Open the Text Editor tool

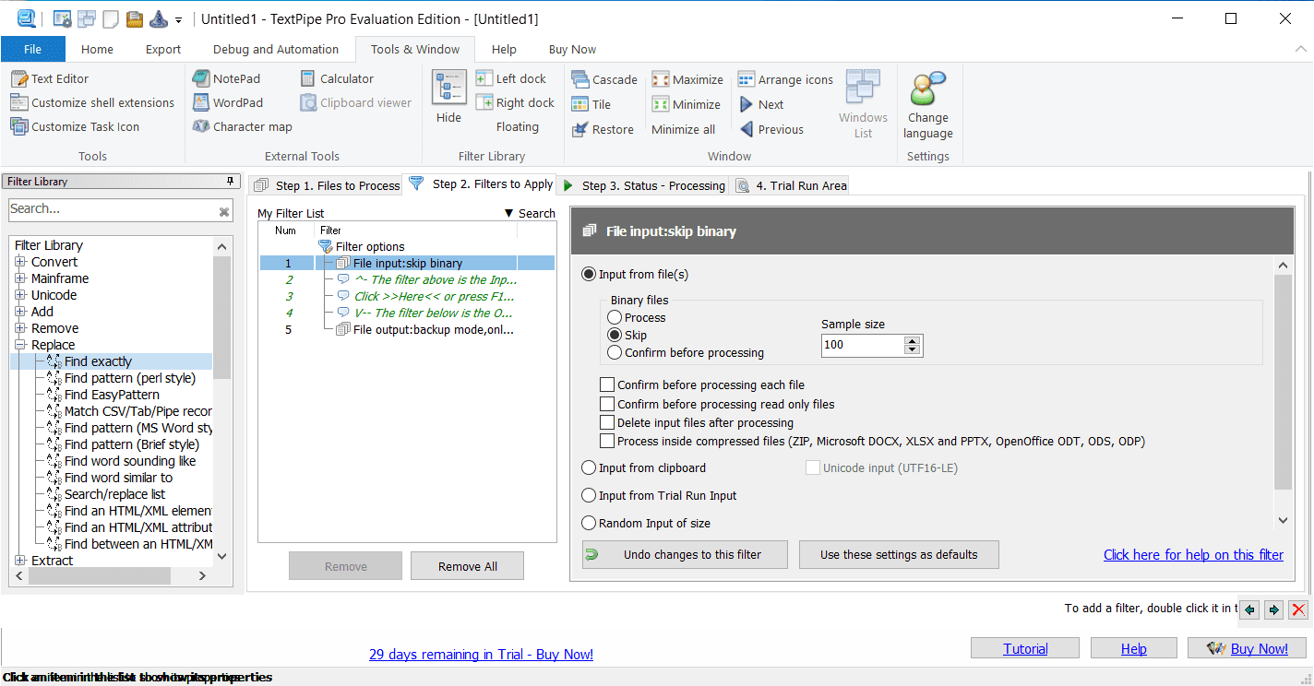click(x=50, y=79)
